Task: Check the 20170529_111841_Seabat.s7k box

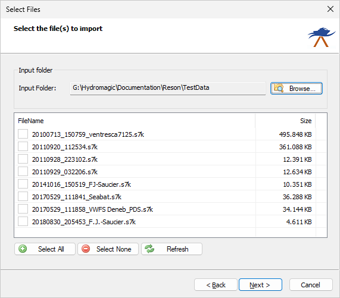Action: (x=23, y=196)
